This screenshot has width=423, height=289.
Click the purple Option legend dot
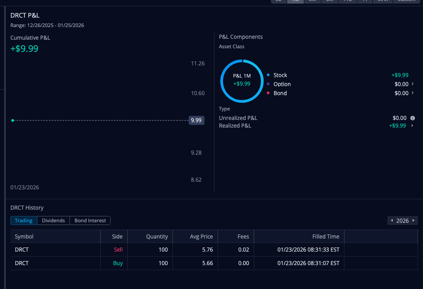click(268, 84)
